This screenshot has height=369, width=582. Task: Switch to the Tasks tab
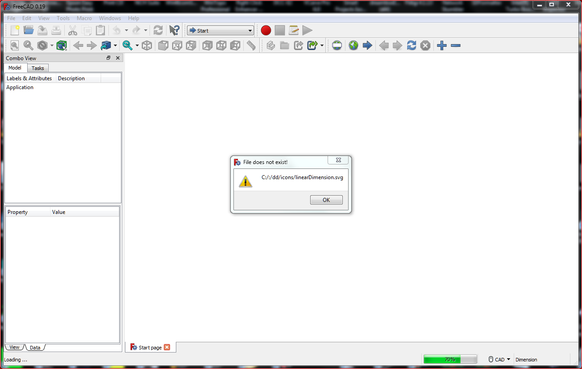[38, 68]
